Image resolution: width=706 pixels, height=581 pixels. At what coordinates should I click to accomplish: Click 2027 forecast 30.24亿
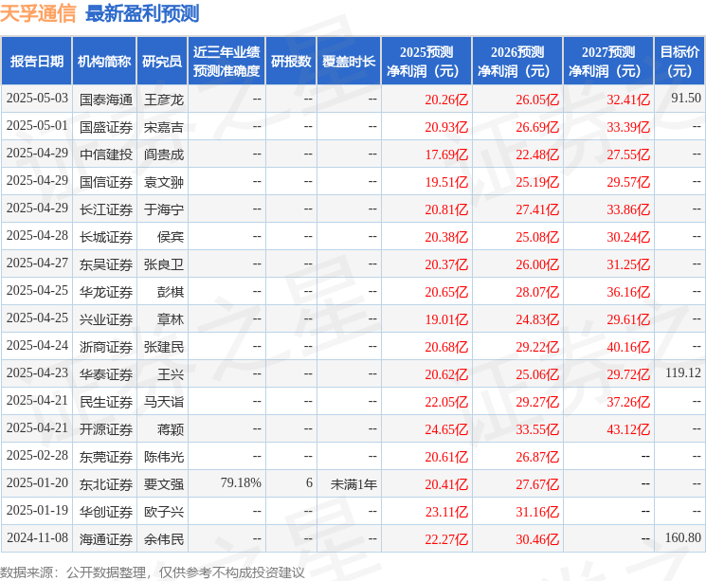click(628, 237)
